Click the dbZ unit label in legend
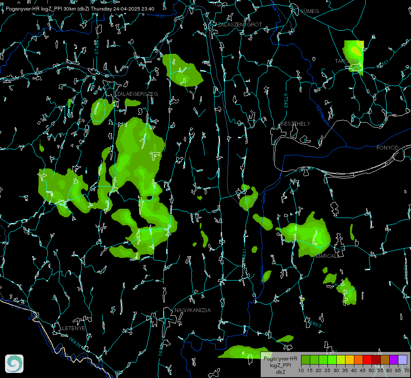Viewport: 411px width, 378px height. pyautogui.click(x=280, y=372)
